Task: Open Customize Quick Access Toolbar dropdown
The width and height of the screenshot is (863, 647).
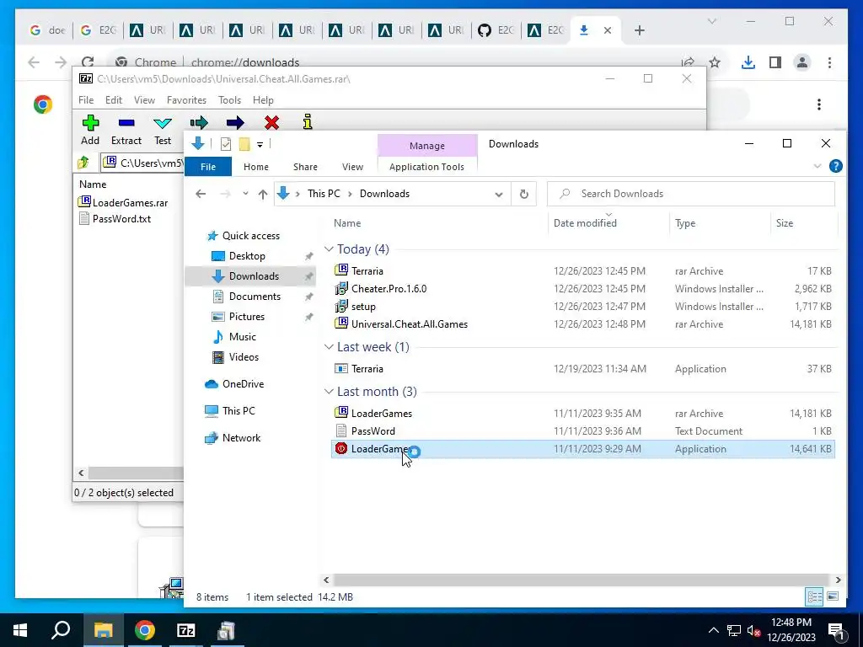Action: click(x=260, y=144)
